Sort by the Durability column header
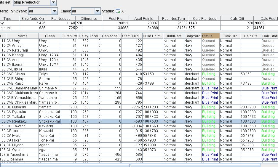Image resolution: width=278 pixels, height=167 pixels. (x=69, y=36)
